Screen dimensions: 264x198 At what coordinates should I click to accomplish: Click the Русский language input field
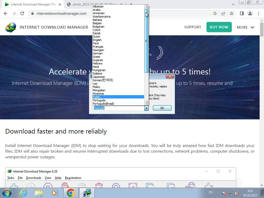(118, 108)
